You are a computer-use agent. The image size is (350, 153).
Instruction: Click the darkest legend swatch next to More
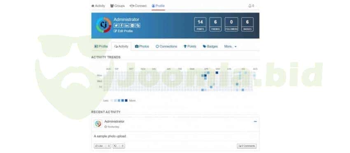pos(126,101)
